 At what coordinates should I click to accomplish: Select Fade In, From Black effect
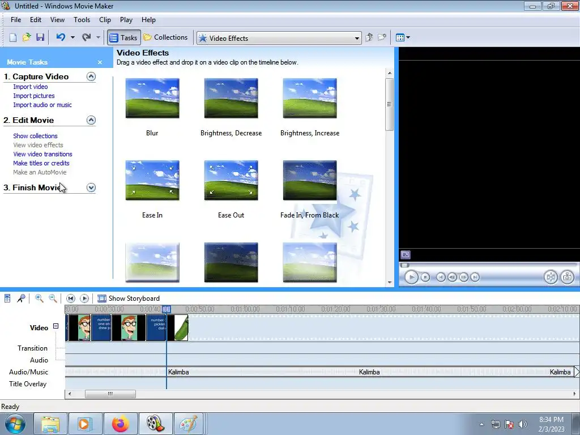coord(310,181)
